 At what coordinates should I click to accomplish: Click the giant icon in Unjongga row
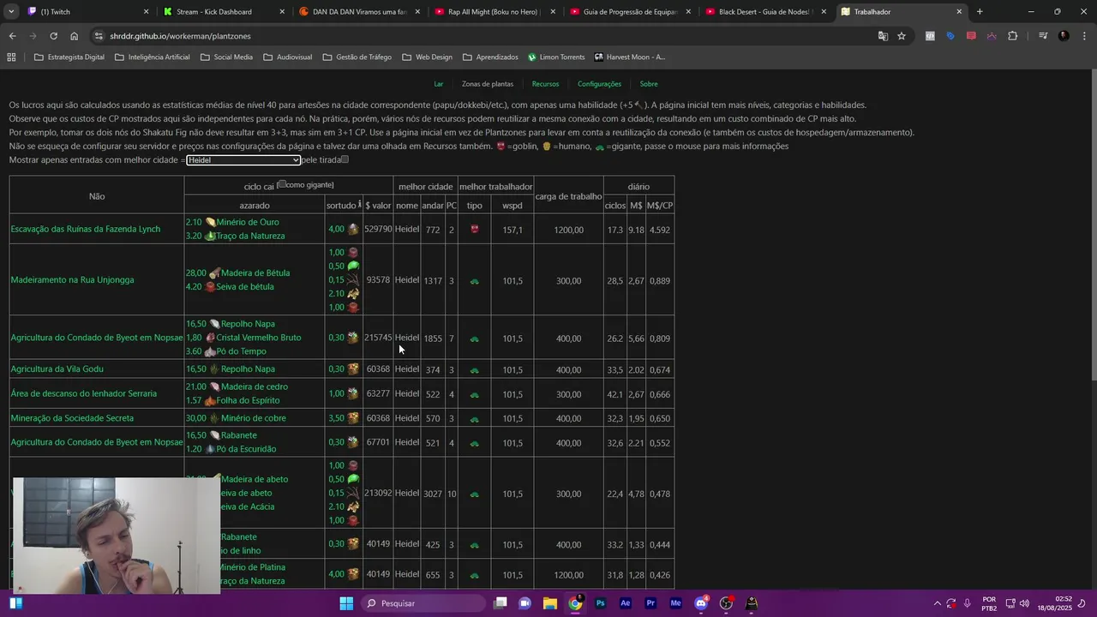coord(475,281)
